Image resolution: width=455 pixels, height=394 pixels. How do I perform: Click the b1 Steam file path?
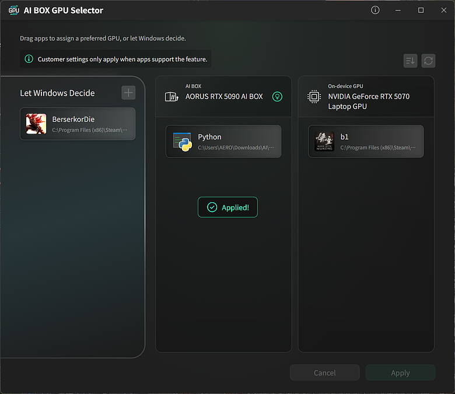point(378,147)
